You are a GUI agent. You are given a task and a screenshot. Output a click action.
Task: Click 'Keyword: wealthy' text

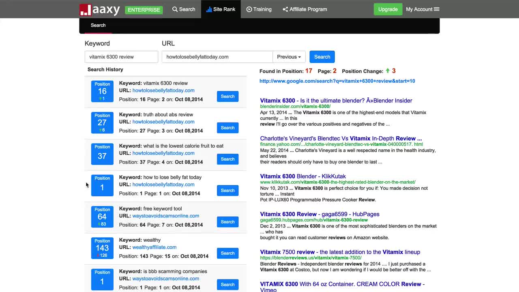[x=140, y=240]
